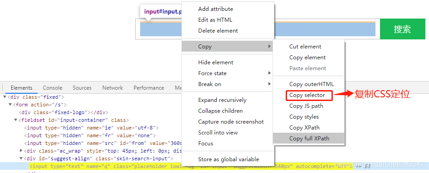
Task: Choose Scroll into view menu item
Action: click(x=228, y=133)
